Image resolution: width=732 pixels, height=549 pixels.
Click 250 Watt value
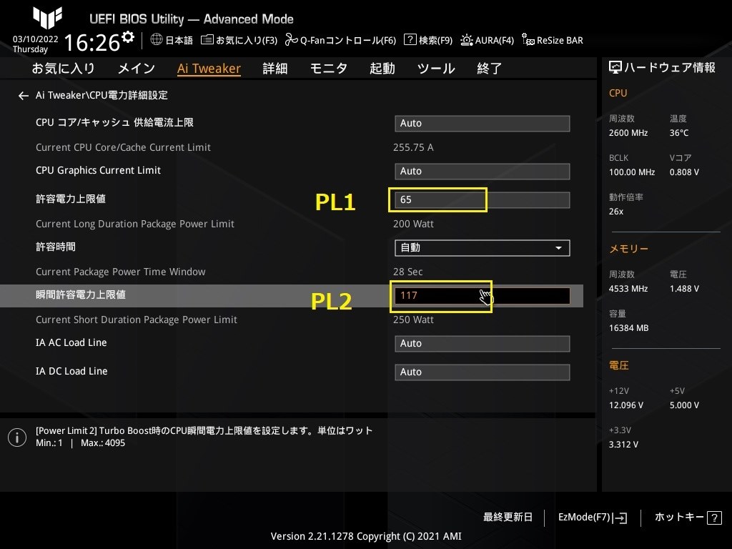(x=413, y=320)
